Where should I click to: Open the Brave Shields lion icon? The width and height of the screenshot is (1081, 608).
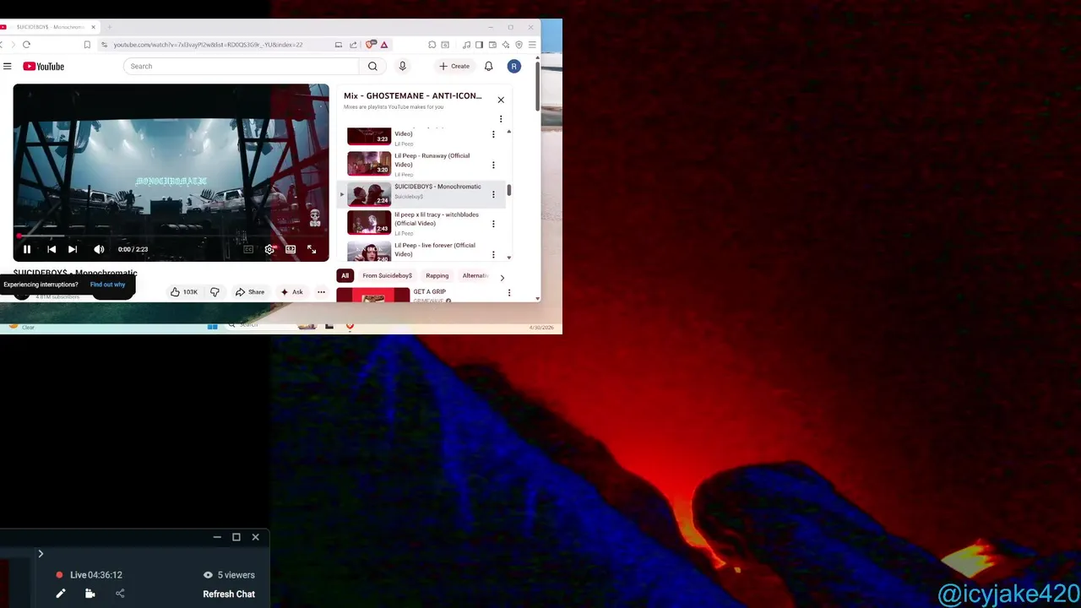coord(369,45)
